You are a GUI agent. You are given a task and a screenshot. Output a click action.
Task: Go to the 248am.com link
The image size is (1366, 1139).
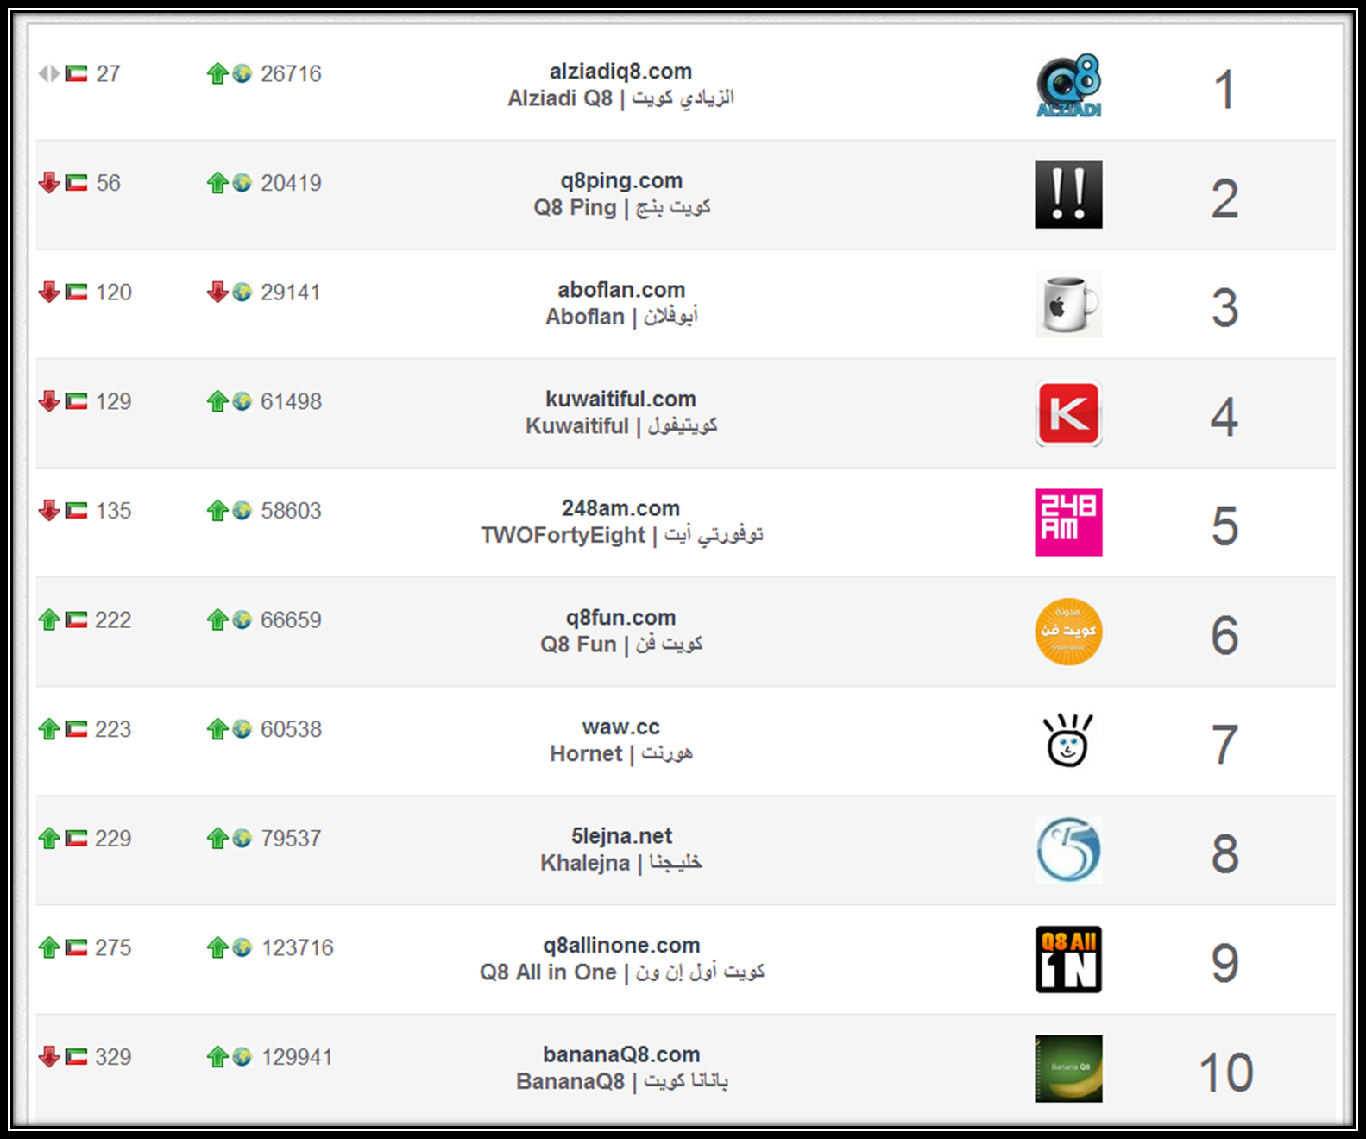(620, 508)
